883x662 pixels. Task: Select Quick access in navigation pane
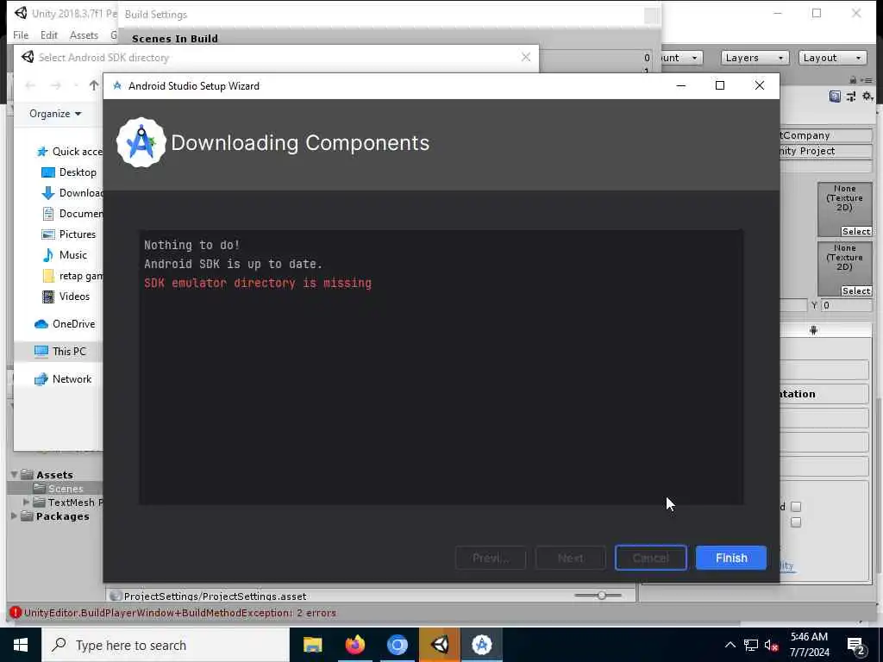[x=69, y=152]
